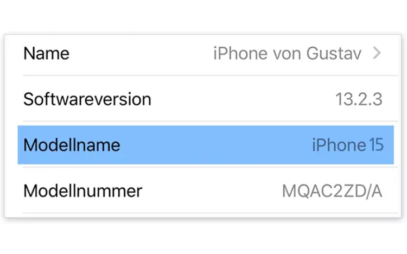Tap the iPhone 15 model value
This screenshot has height=254, width=407.
pos(347,145)
